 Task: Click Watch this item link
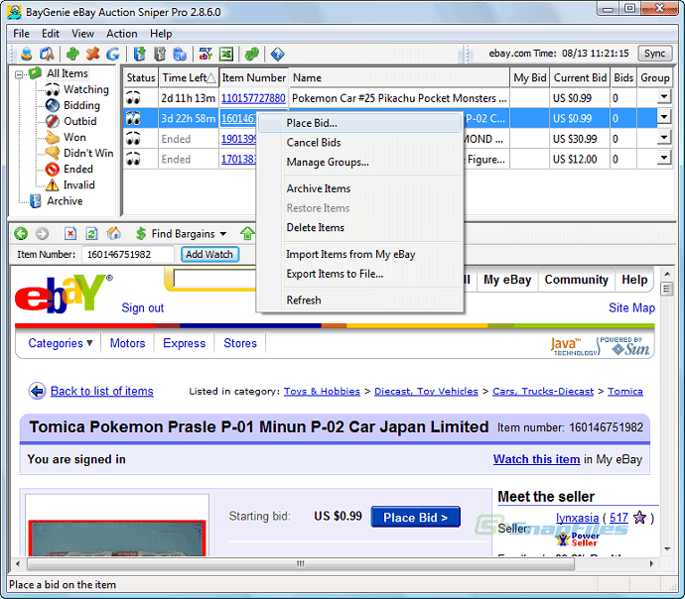point(536,459)
